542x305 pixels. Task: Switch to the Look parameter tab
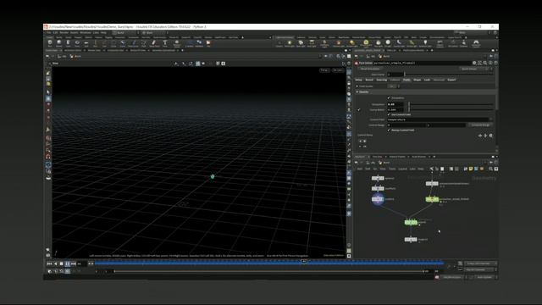tap(427, 80)
